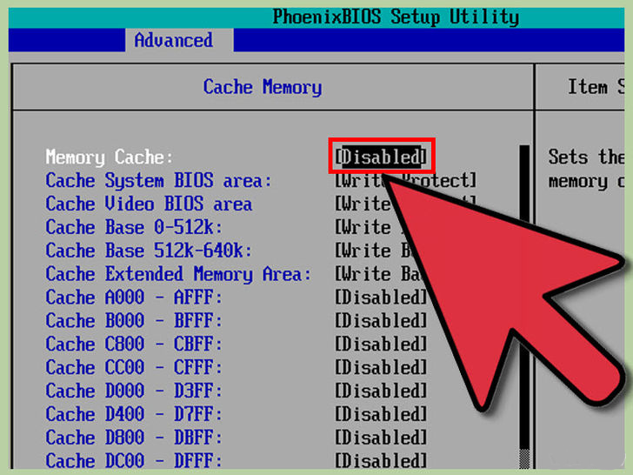633x475 pixels.
Task: Change Cache D000 - D3FF Disabled value
Action: (x=381, y=391)
